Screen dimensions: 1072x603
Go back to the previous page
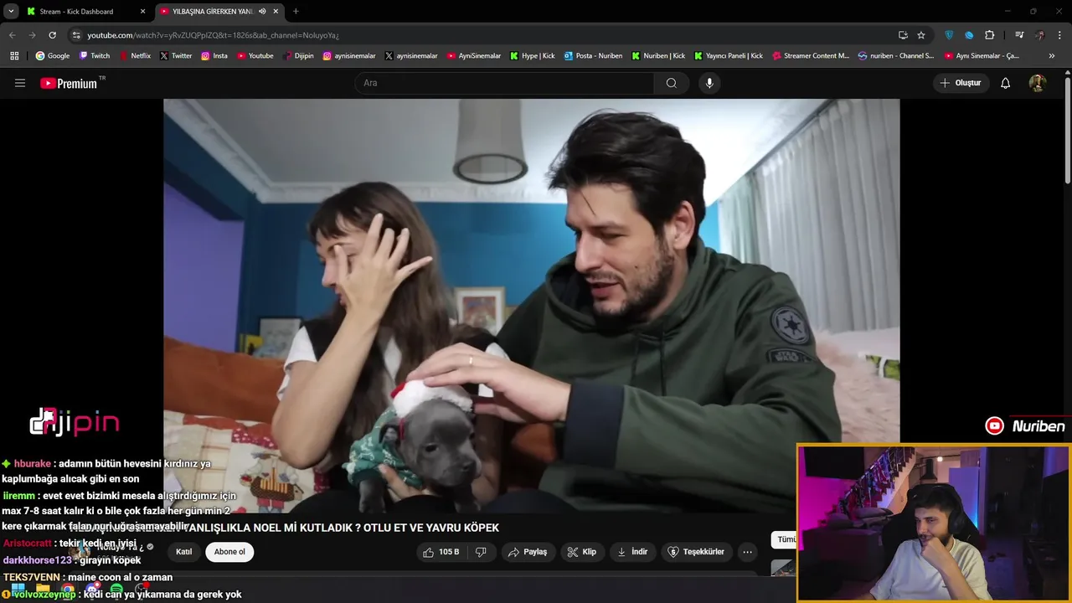pos(13,35)
